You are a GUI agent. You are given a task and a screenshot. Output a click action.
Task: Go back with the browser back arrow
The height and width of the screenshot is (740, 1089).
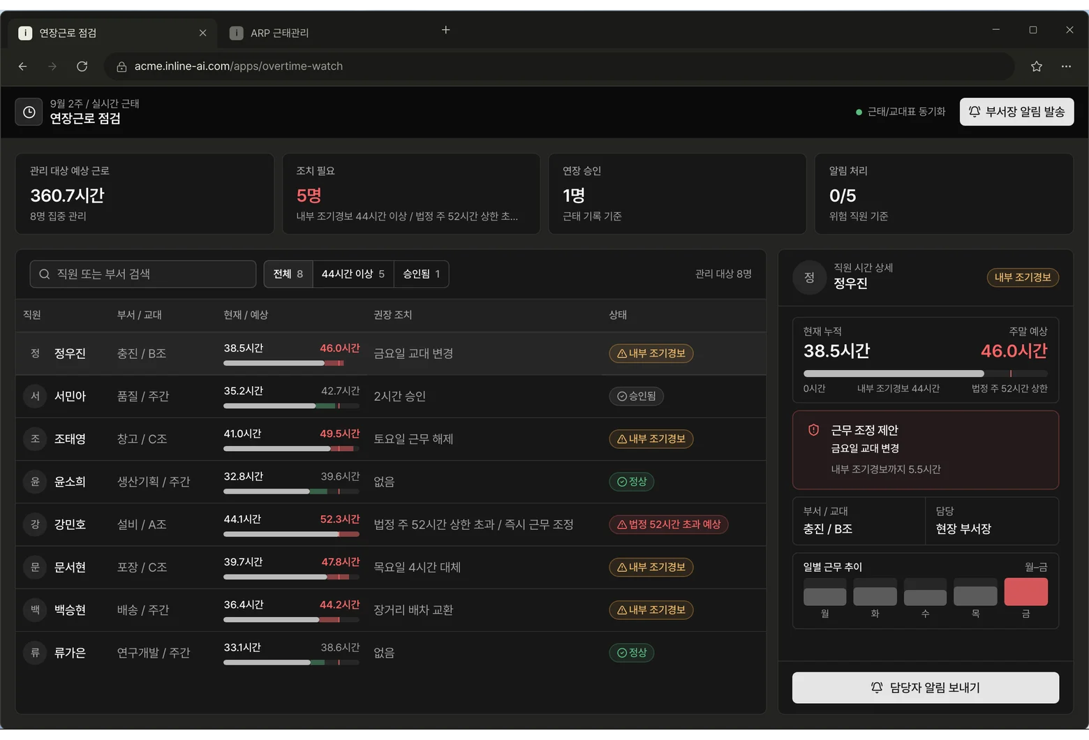[23, 66]
